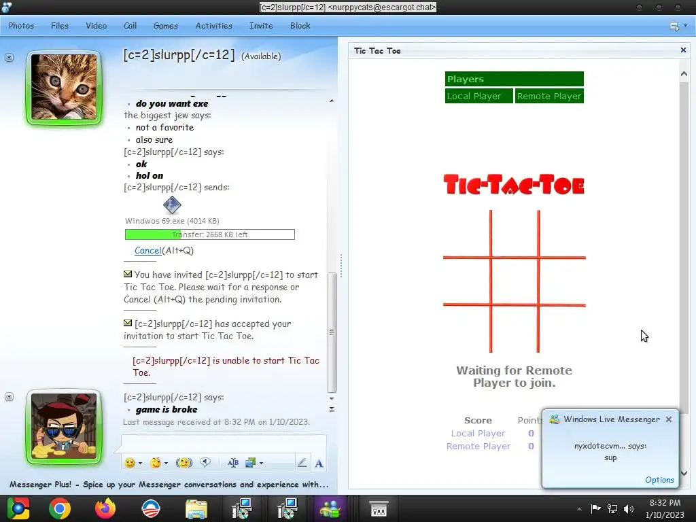
Task: Click the Remote Player header button
Action: [549, 96]
